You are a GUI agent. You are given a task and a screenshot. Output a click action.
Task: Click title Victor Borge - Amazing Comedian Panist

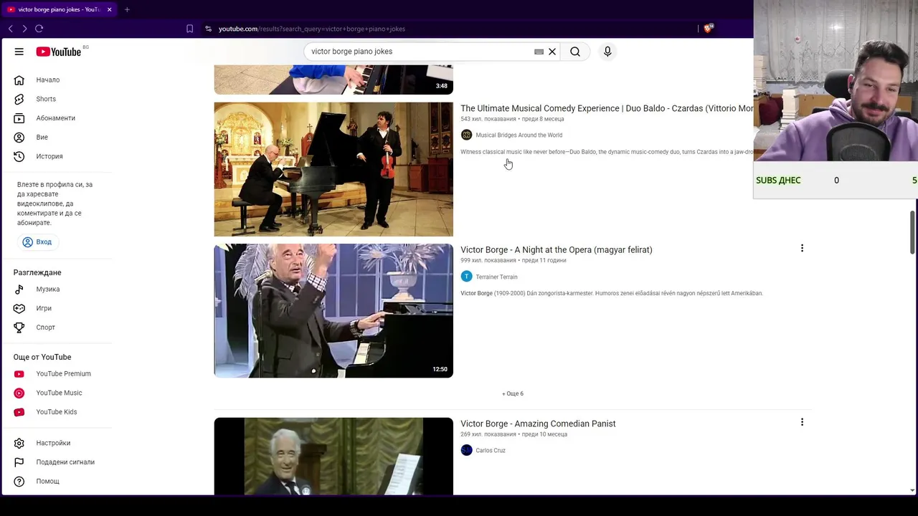point(538,424)
